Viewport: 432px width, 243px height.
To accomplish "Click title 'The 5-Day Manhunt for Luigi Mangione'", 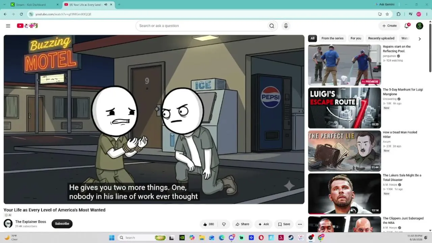I will click(403, 92).
